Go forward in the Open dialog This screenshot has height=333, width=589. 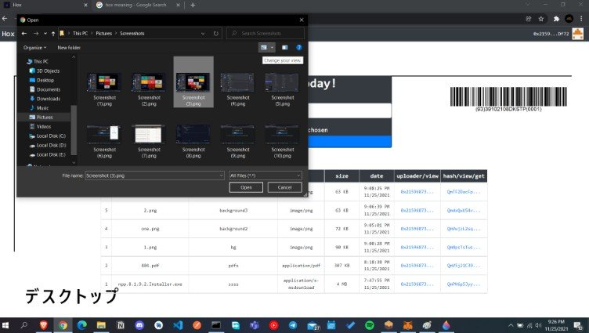point(36,34)
